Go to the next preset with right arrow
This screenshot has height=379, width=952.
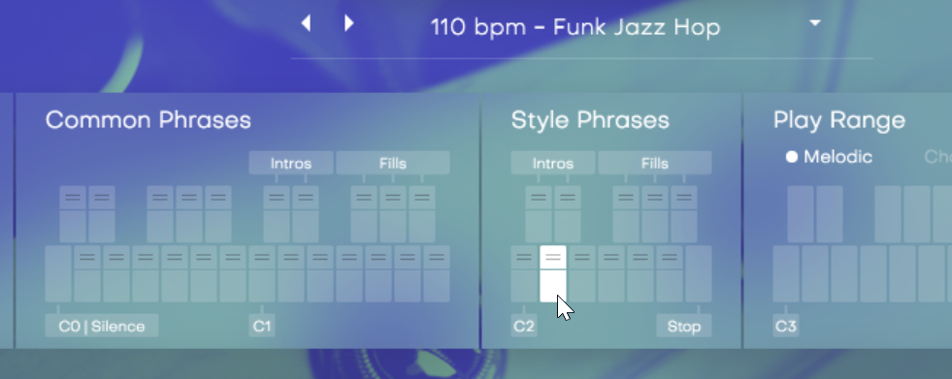[x=348, y=23]
